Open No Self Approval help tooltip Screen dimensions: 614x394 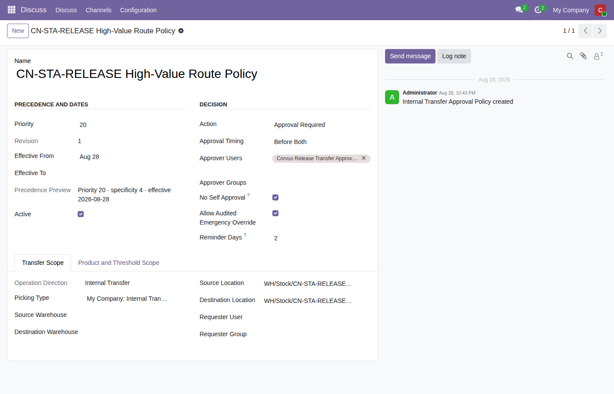(x=248, y=195)
